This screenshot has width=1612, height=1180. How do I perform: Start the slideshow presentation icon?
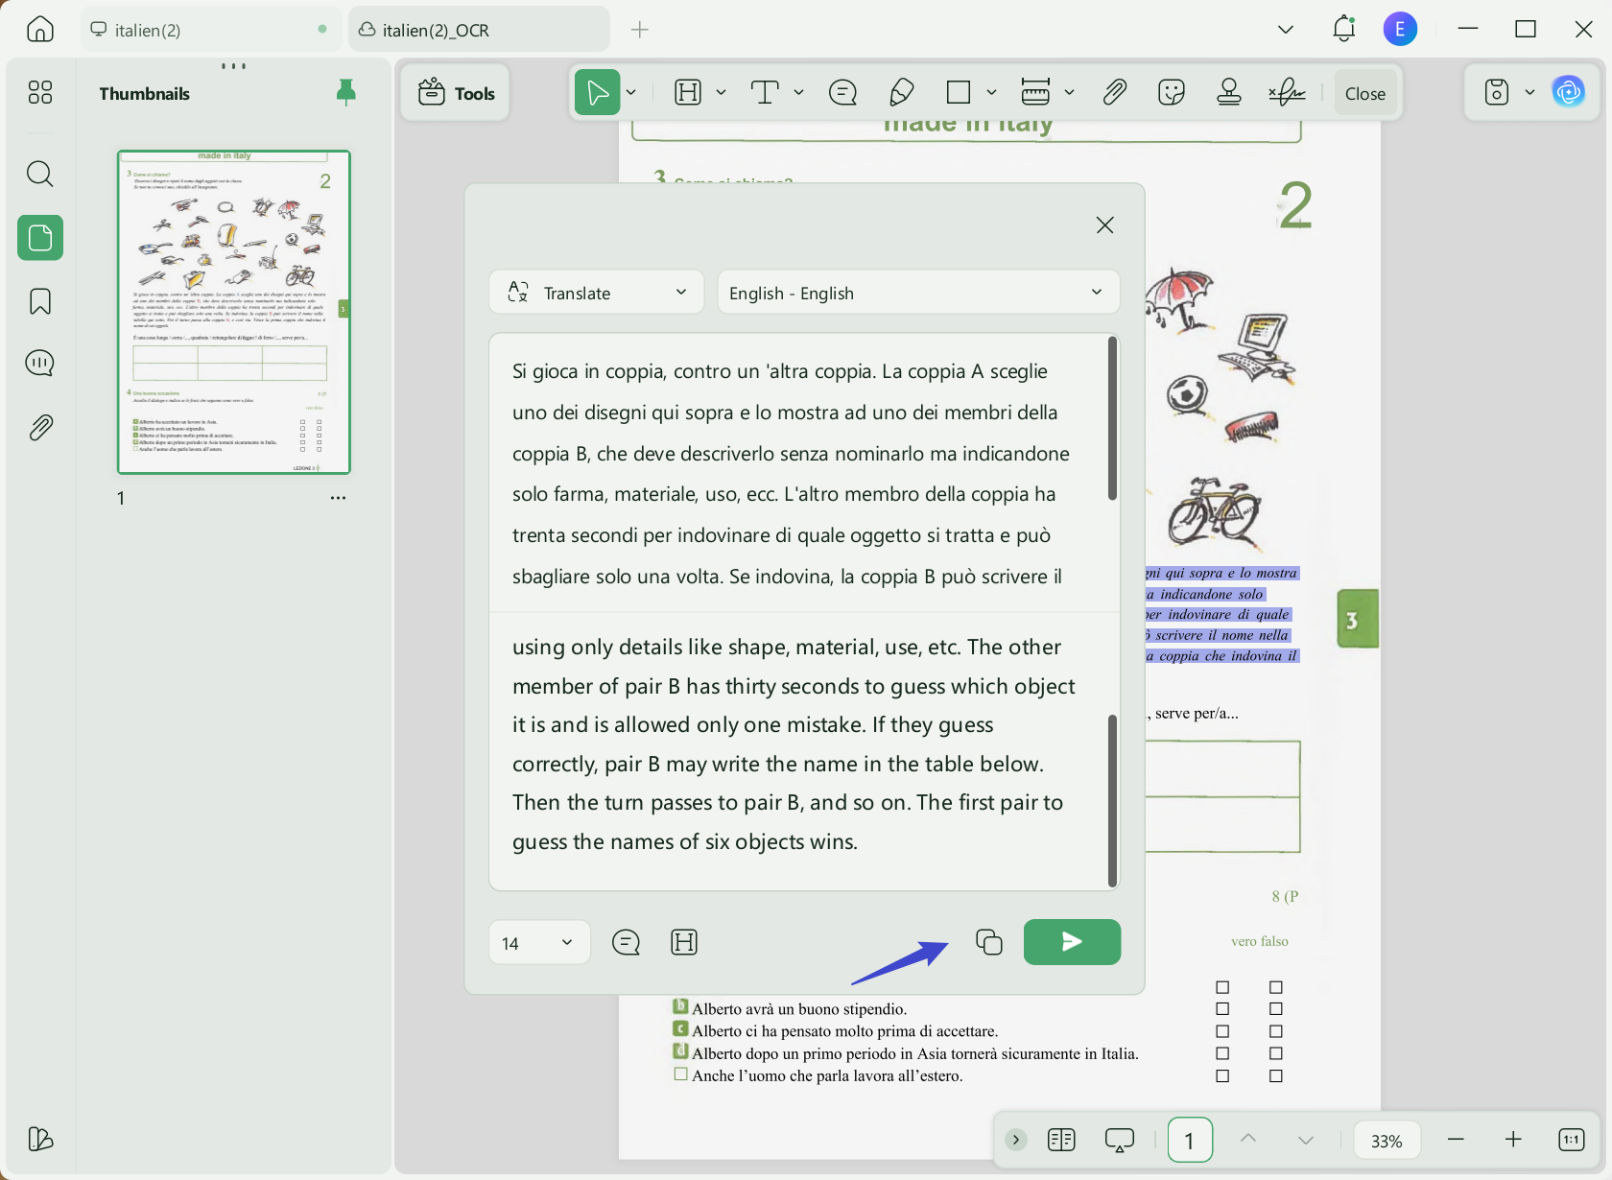pos(1119,1140)
